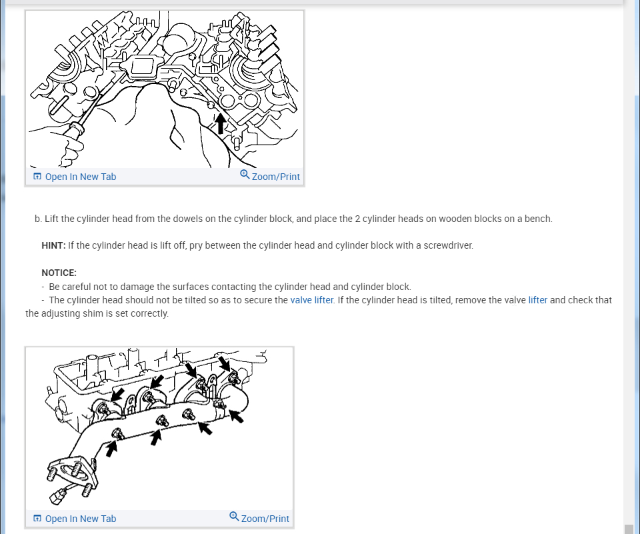This screenshot has width=640, height=534.
Task: Click the open-in-new-tab icon under the pry diagram
Action: pos(37,177)
